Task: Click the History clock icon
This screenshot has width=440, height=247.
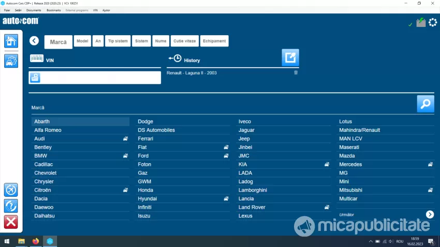Action: coord(175,58)
